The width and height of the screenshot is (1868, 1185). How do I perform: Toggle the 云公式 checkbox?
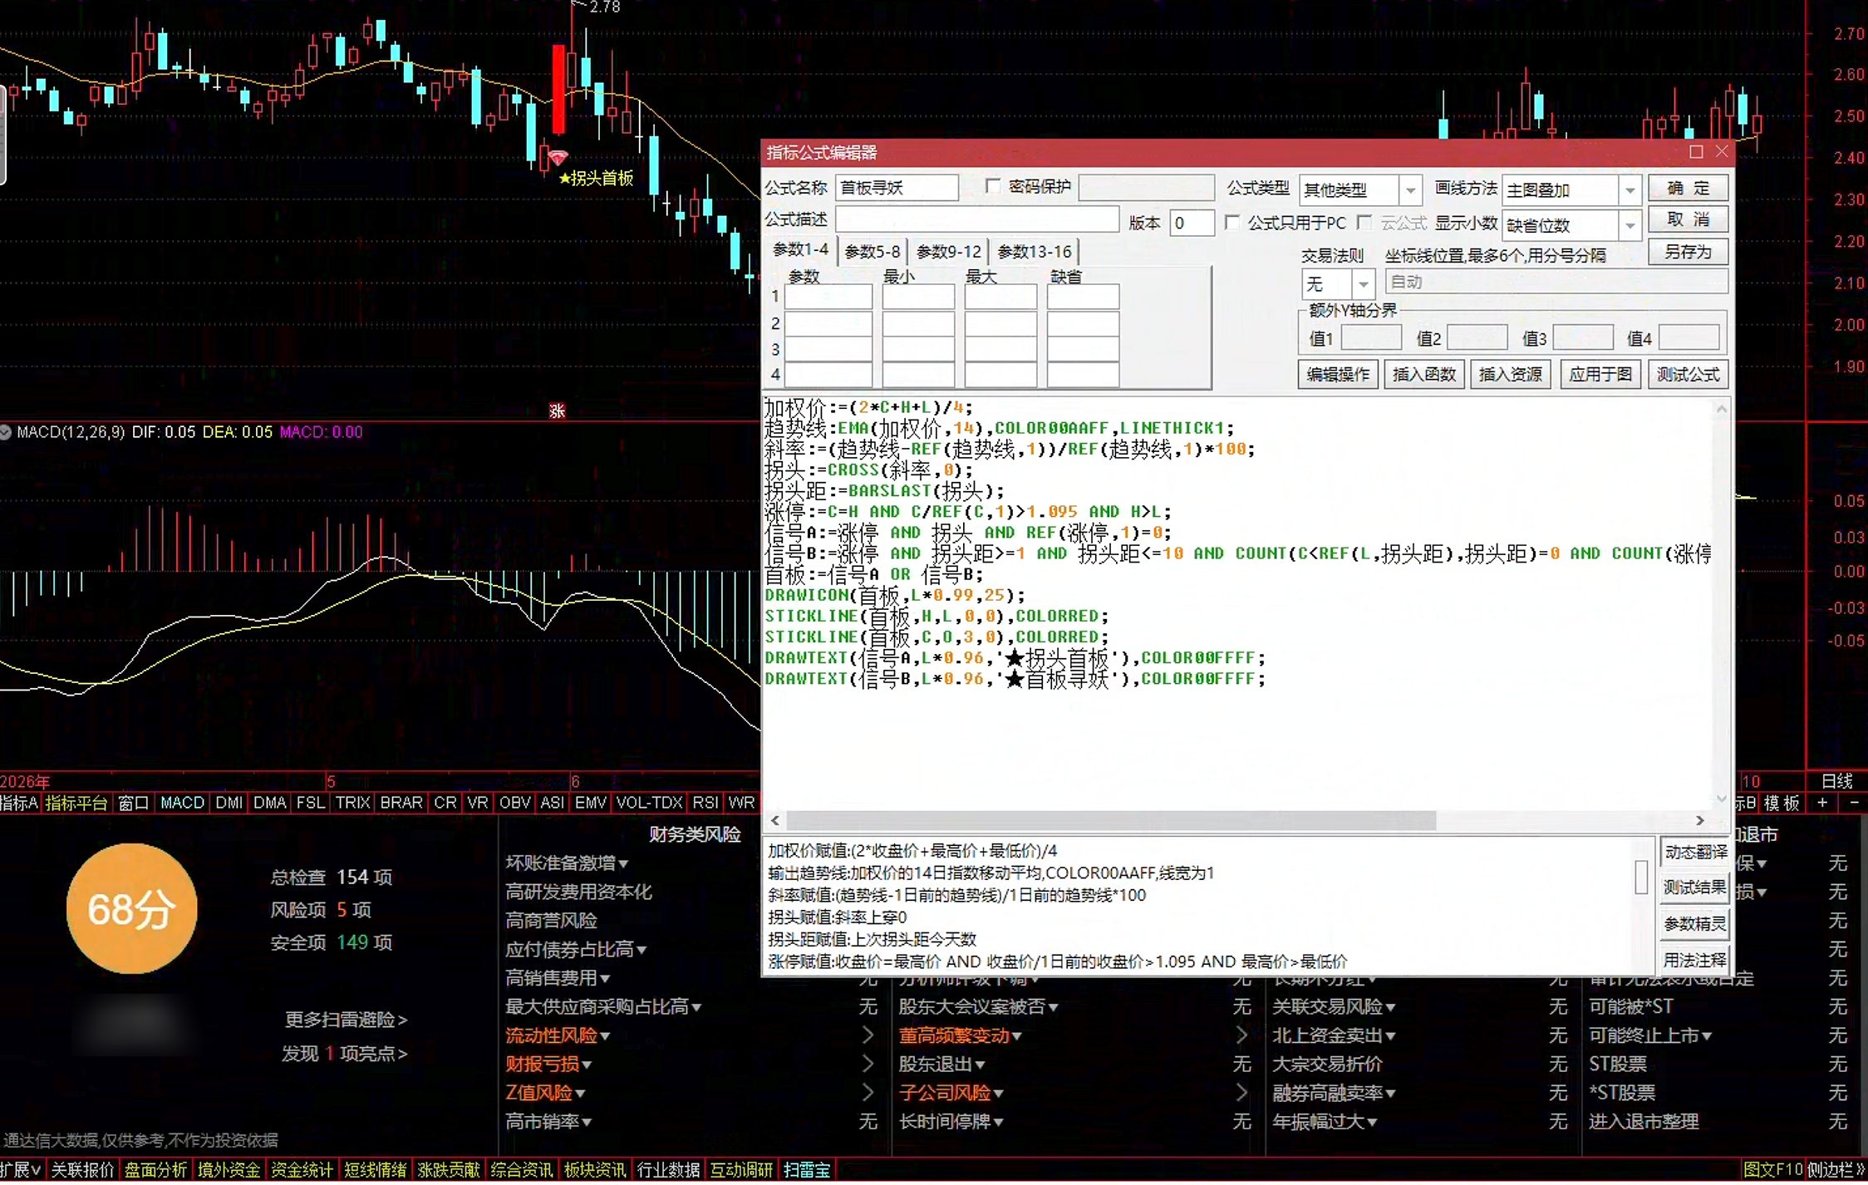pyautogui.click(x=1364, y=223)
